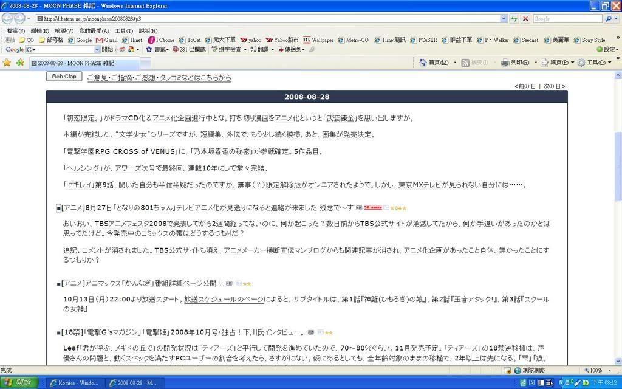Select the MOON PHASE 雜記 browser tab
Image resolution: width=622 pixels, height=389 pixels.
click(84, 63)
